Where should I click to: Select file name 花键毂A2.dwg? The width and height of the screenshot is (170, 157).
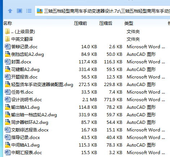click(25, 69)
